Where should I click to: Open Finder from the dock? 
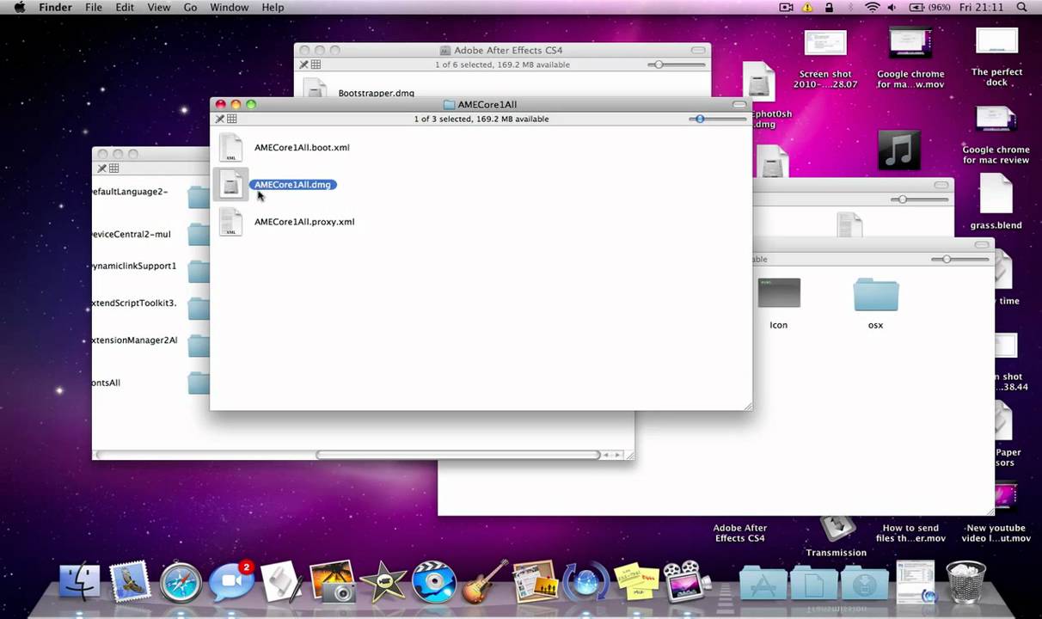coord(79,582)
